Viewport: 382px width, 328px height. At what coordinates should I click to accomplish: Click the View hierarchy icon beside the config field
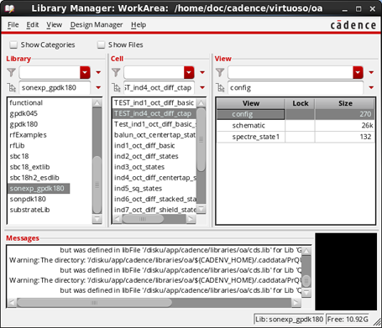(x=220, y=87)
